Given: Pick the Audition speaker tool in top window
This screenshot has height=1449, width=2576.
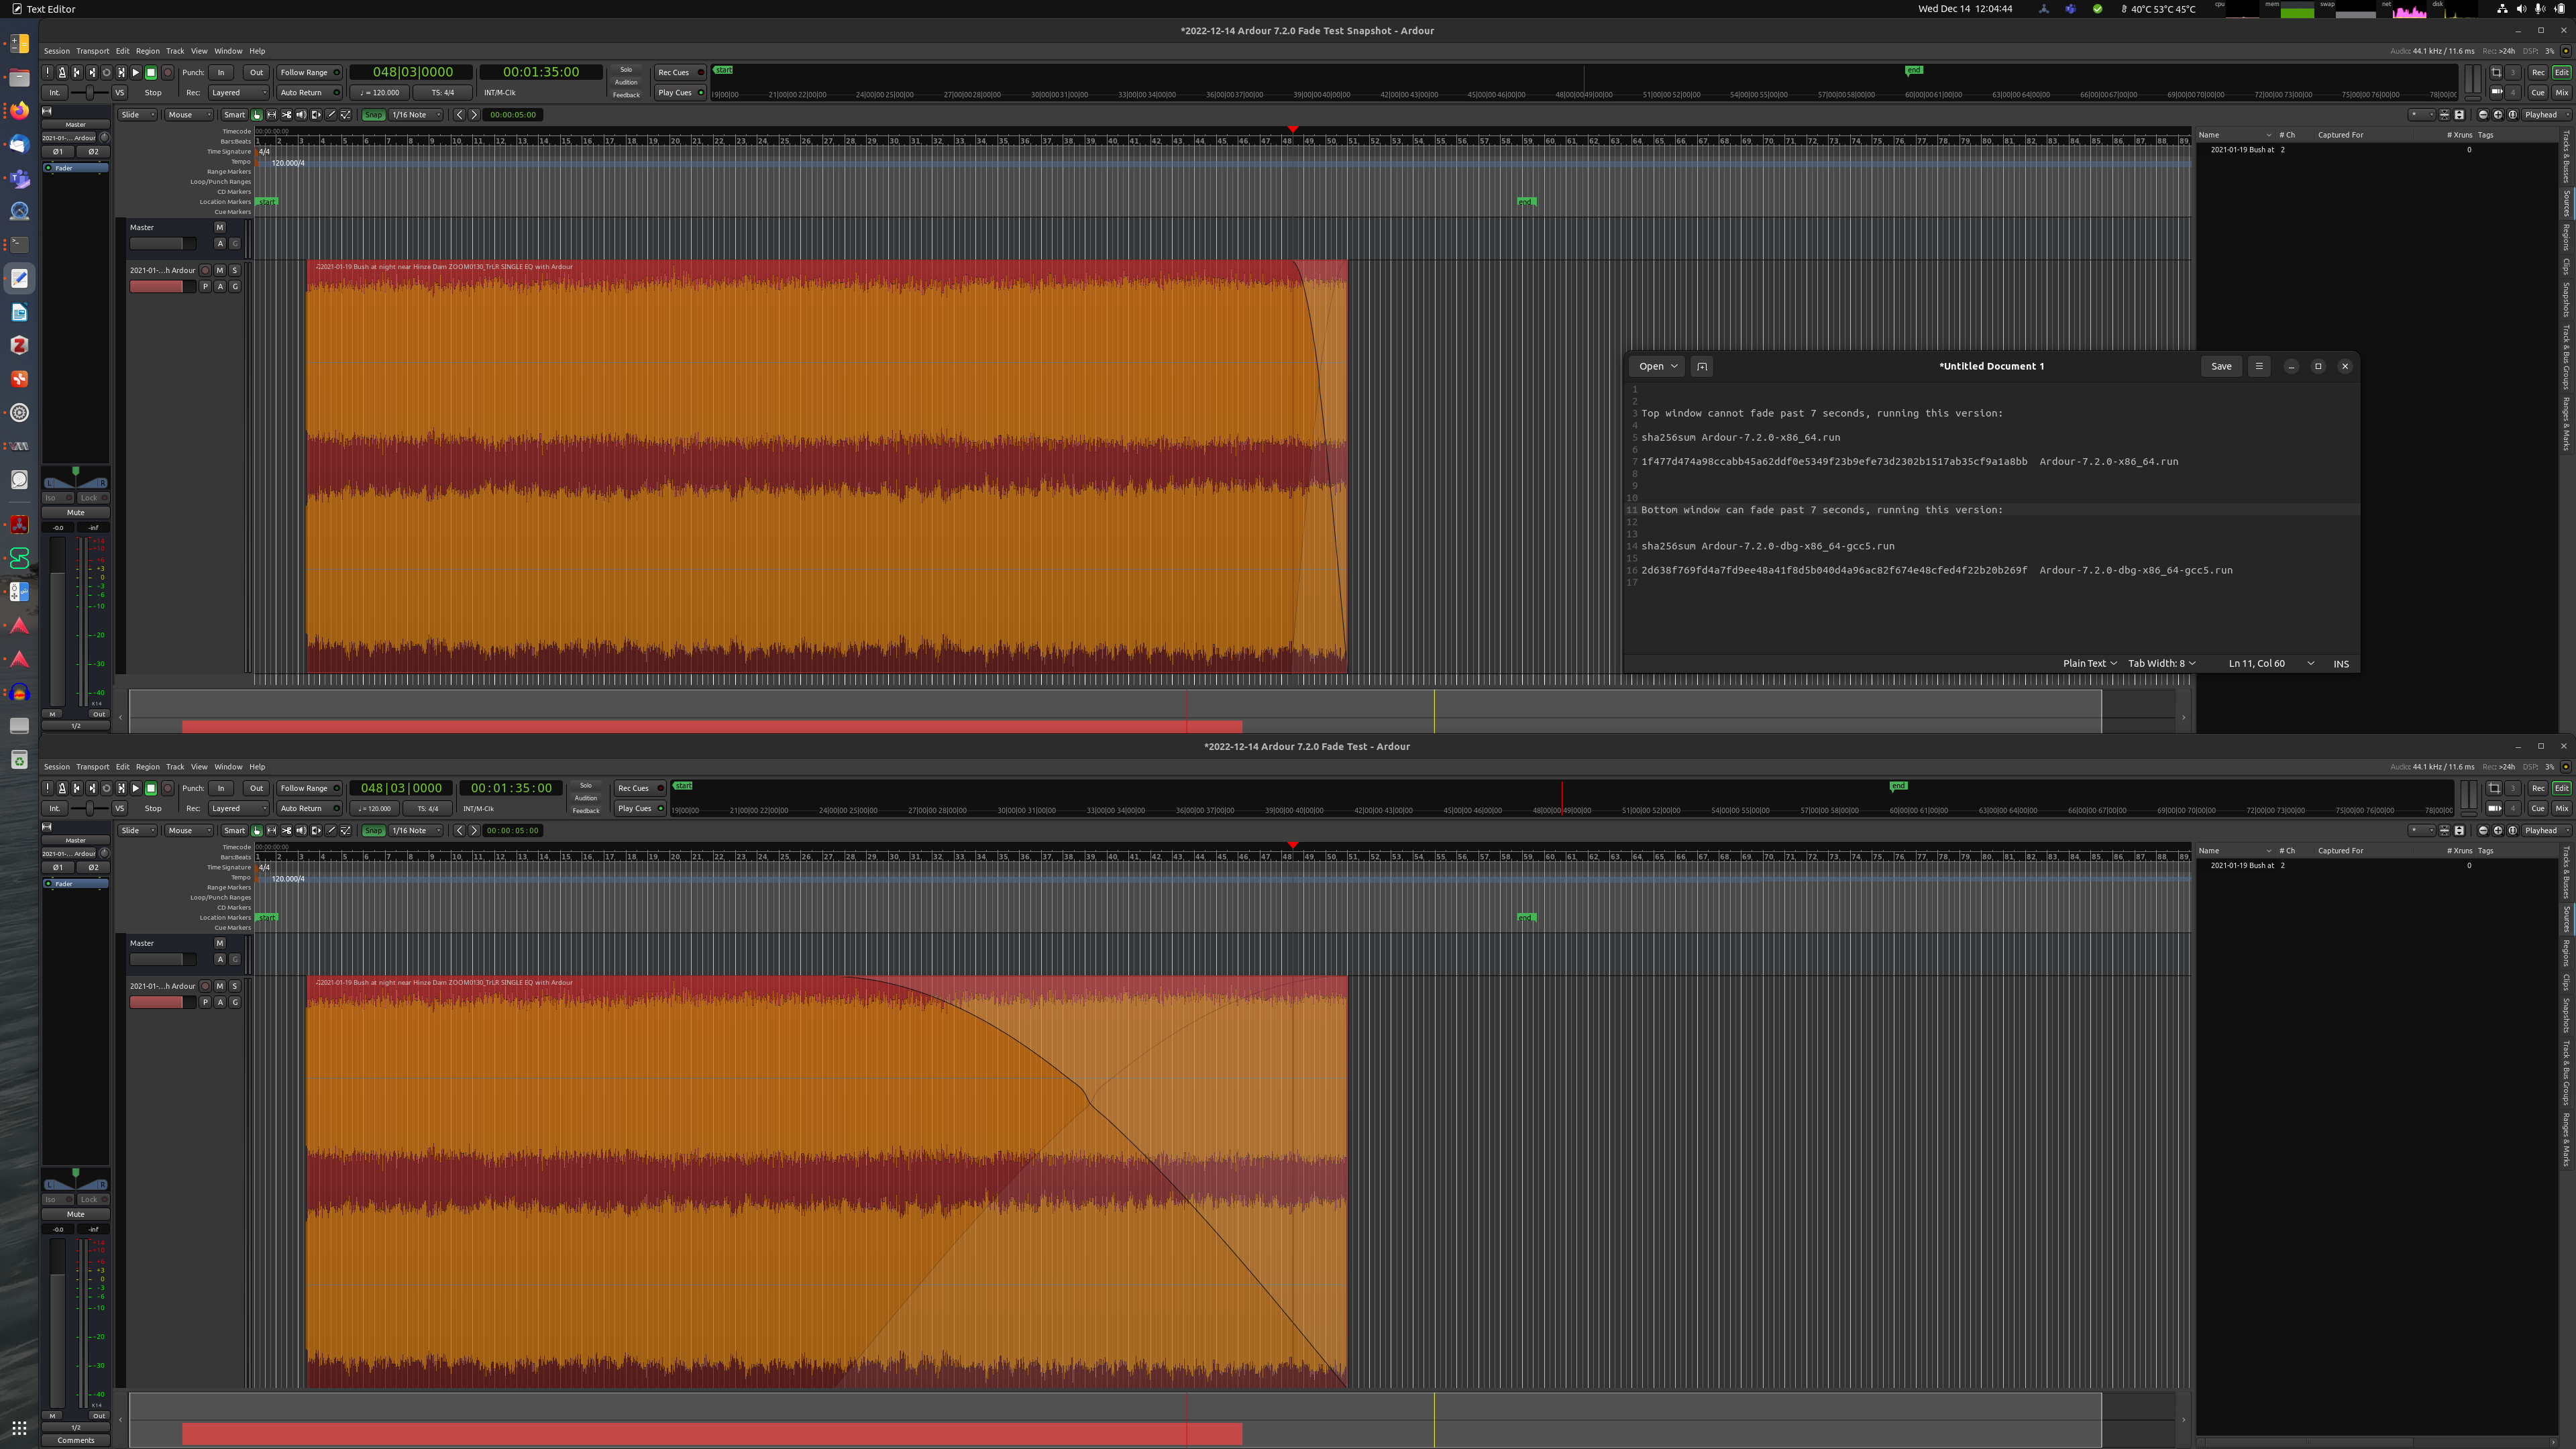Looking at the screenshot, I should tap(301, 115).
